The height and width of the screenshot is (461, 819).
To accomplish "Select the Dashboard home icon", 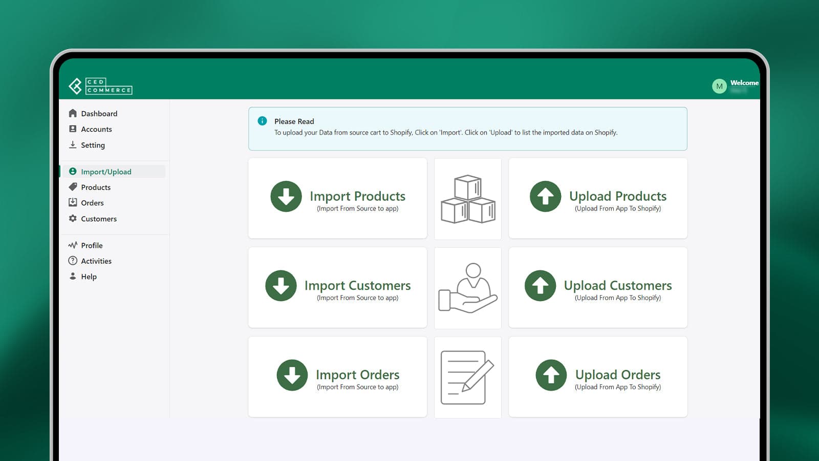I will pyautogui.click(x=73, y=113).
